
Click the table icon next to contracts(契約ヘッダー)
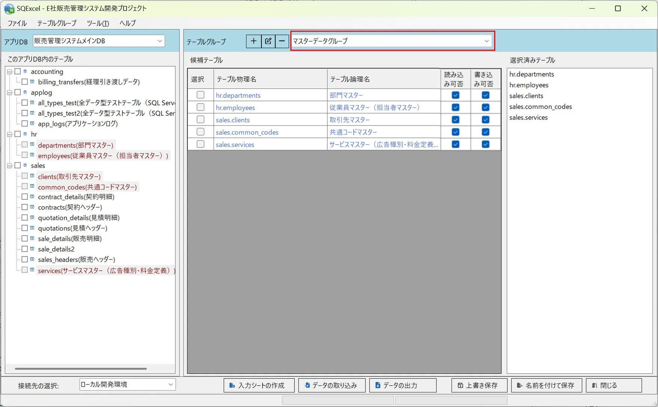click(x=33, y=207)
